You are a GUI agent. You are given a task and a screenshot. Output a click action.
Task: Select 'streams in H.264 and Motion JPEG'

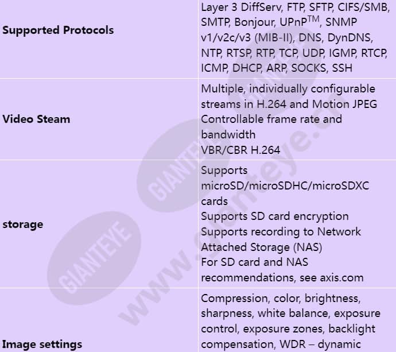pyautogui.click(x=289, y=104)
